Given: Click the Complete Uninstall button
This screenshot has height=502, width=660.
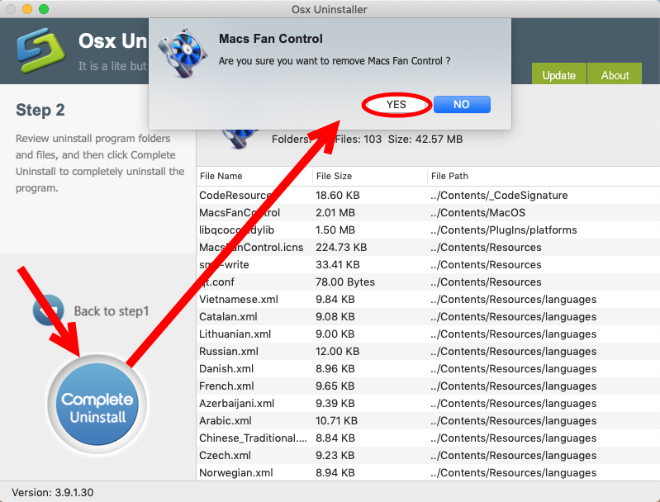Looking at the screenshot, I should click(x=97, y=404).
